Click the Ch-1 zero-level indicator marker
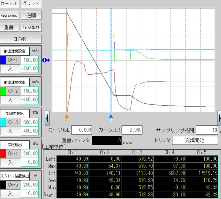221x199 pixels. click(46, 60)
